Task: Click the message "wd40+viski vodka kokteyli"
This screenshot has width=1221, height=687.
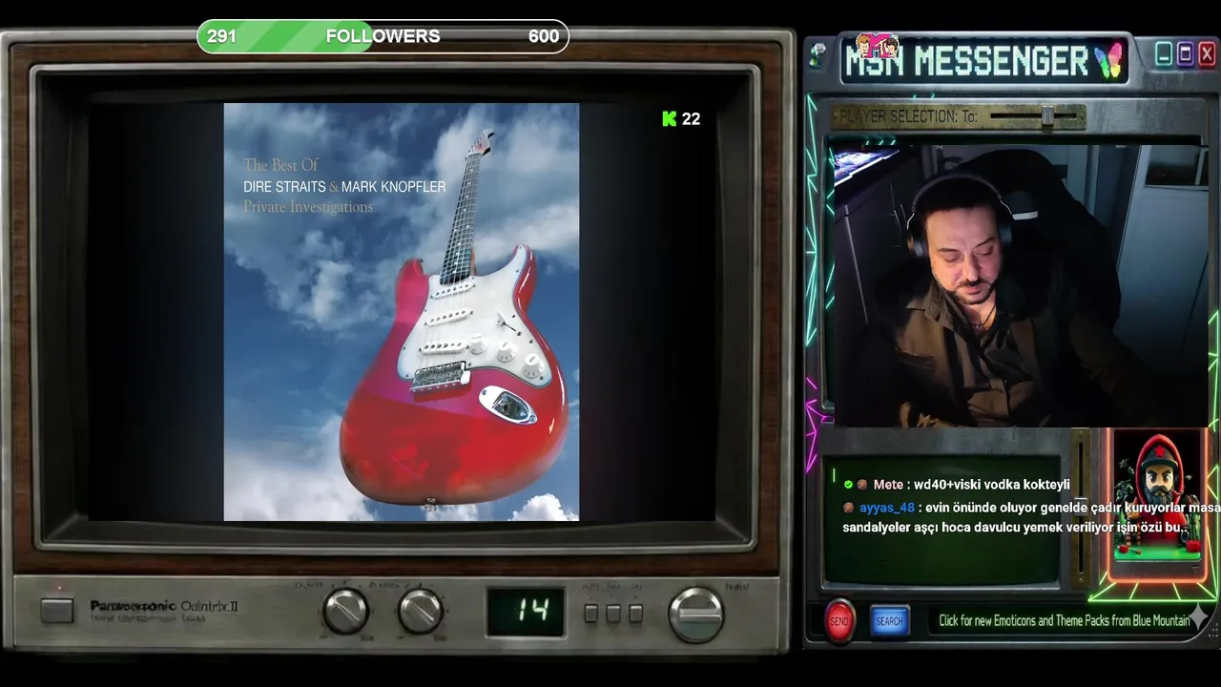Action: click(991, 485)
